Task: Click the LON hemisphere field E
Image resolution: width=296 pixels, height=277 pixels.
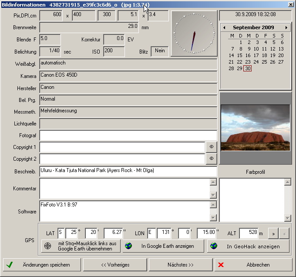Action: pos(151,233)
